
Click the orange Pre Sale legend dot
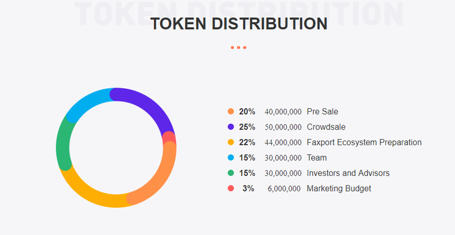point(230,111)
